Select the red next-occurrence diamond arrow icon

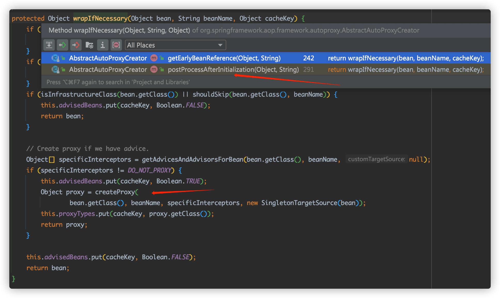click(x=76, y=45)
